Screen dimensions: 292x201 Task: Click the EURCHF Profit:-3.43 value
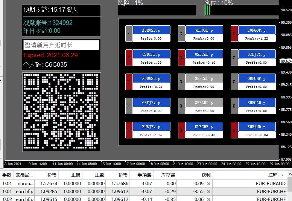pyautogui.click(x=204, y=135)
